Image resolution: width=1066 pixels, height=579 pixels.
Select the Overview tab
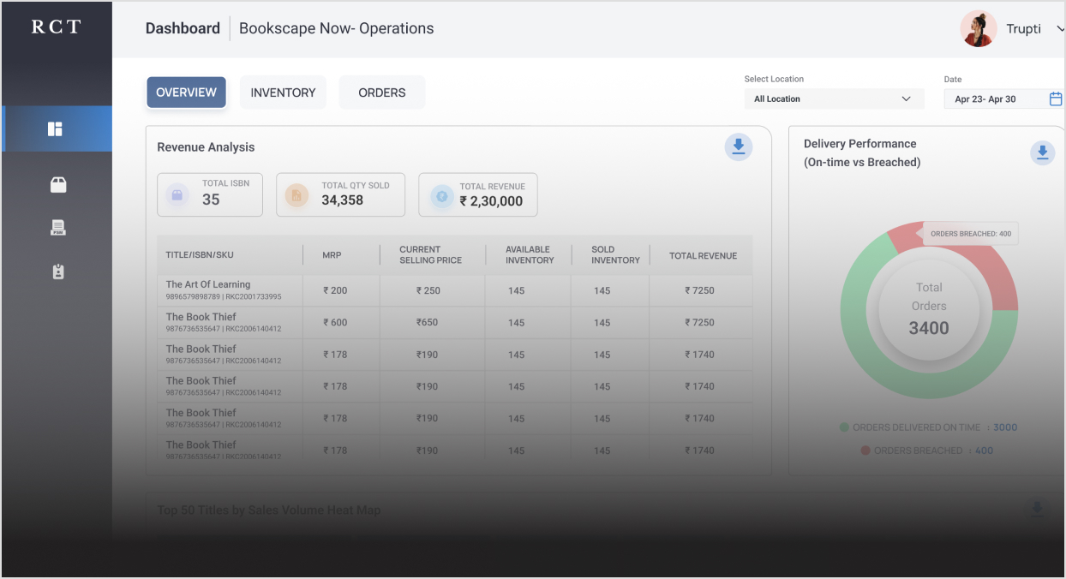(186, 93)
